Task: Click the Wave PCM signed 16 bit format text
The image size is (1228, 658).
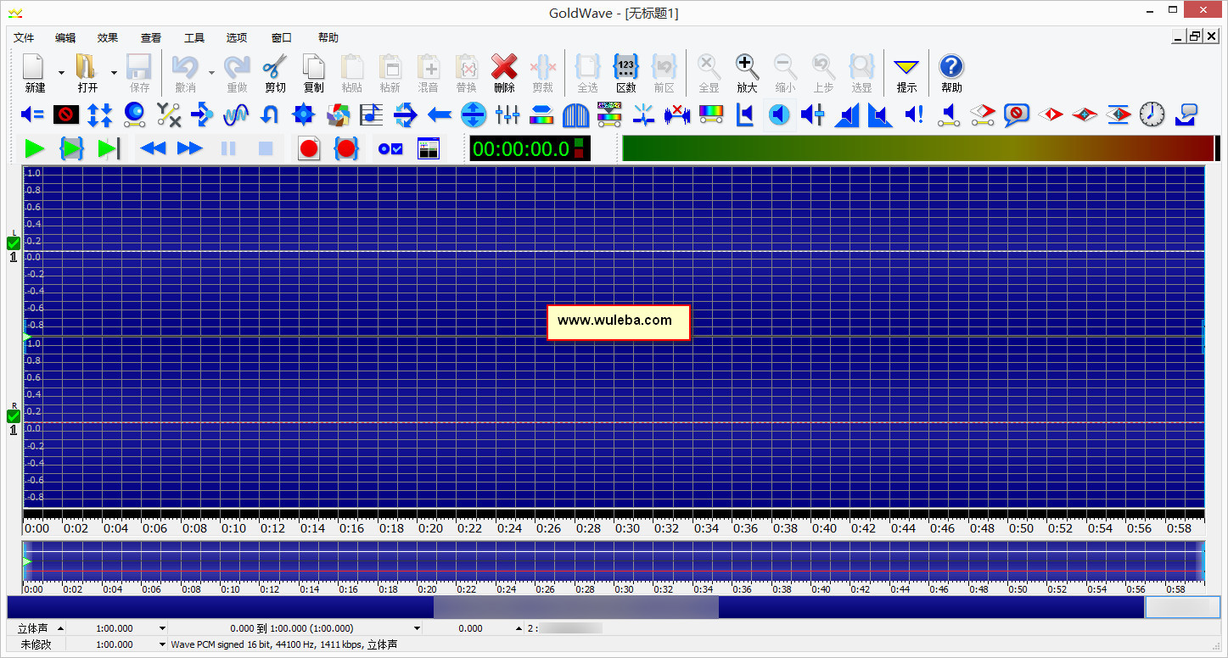Action: click(x=283, y=644)
